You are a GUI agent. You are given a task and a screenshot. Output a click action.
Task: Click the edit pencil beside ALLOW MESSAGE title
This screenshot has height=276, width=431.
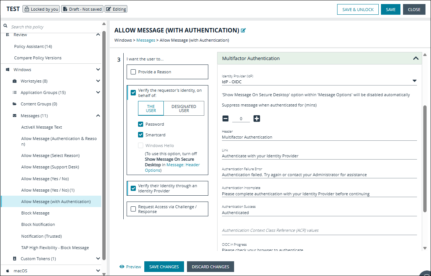[x=243, y=30]
